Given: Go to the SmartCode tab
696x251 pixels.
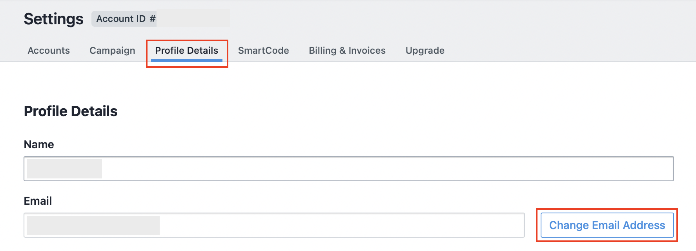Looking at the screenshot, I should coord(263,51).
